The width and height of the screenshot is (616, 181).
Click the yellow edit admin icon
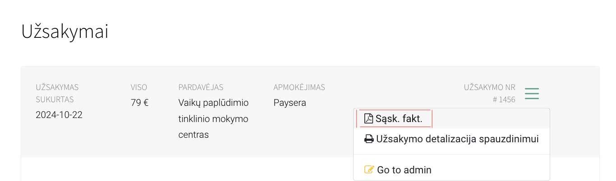(x=369, y=170)
